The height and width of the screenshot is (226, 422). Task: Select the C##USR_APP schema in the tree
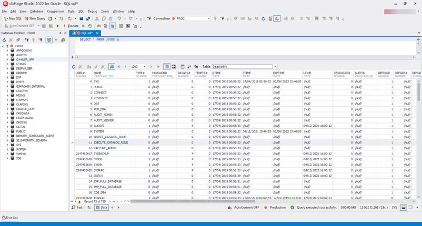coord(25,60)
